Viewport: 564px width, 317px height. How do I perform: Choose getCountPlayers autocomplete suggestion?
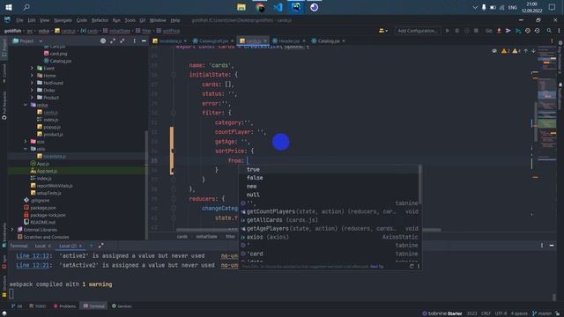(329, 211)
